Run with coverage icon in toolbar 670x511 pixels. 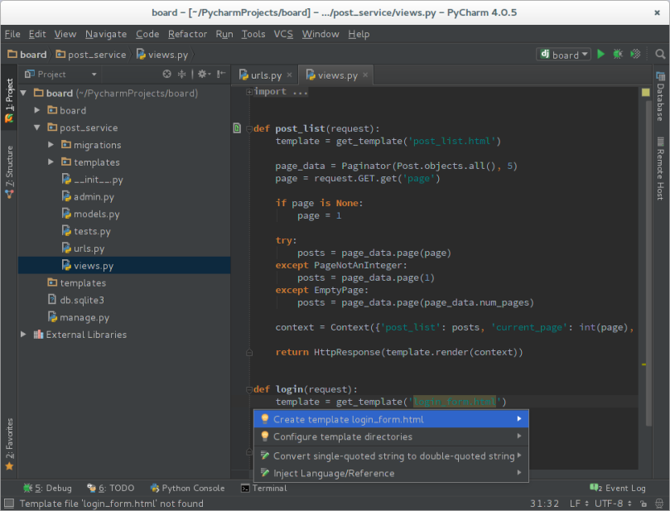point(635,55)
